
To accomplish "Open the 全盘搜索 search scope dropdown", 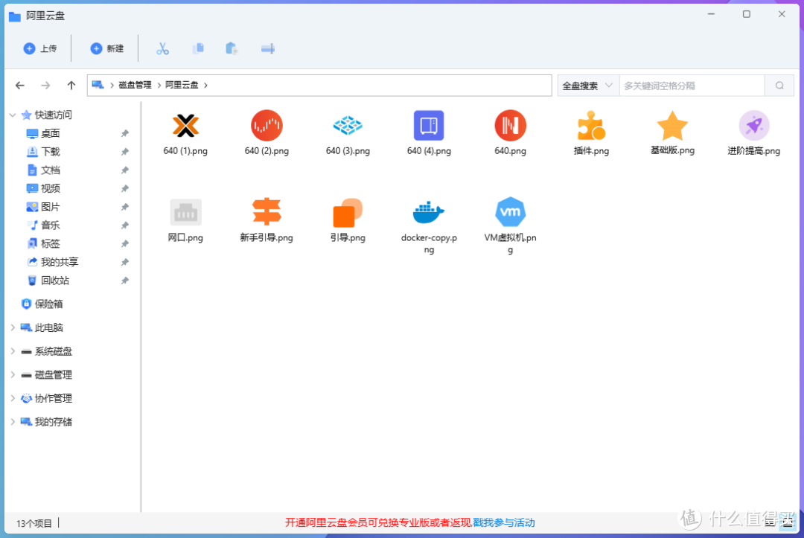I will [x=587, y=85].
